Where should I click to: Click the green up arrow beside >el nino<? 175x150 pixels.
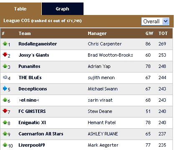tap(5, 100)
